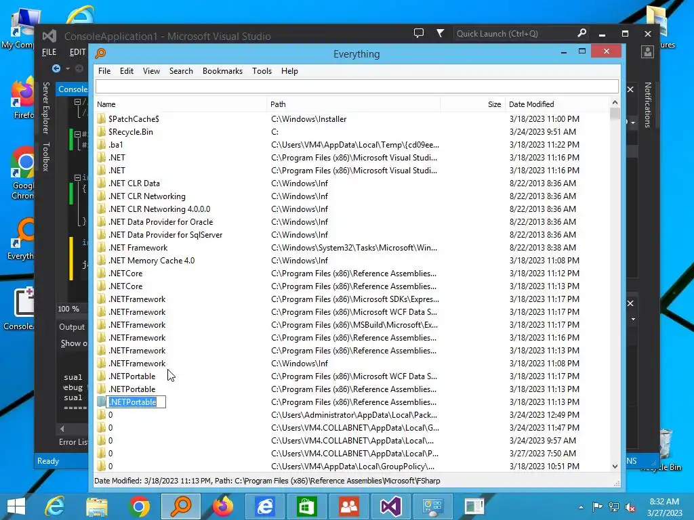694x520 pixels.
Task: Sort results by Name column header
Action: pos(180,104)
